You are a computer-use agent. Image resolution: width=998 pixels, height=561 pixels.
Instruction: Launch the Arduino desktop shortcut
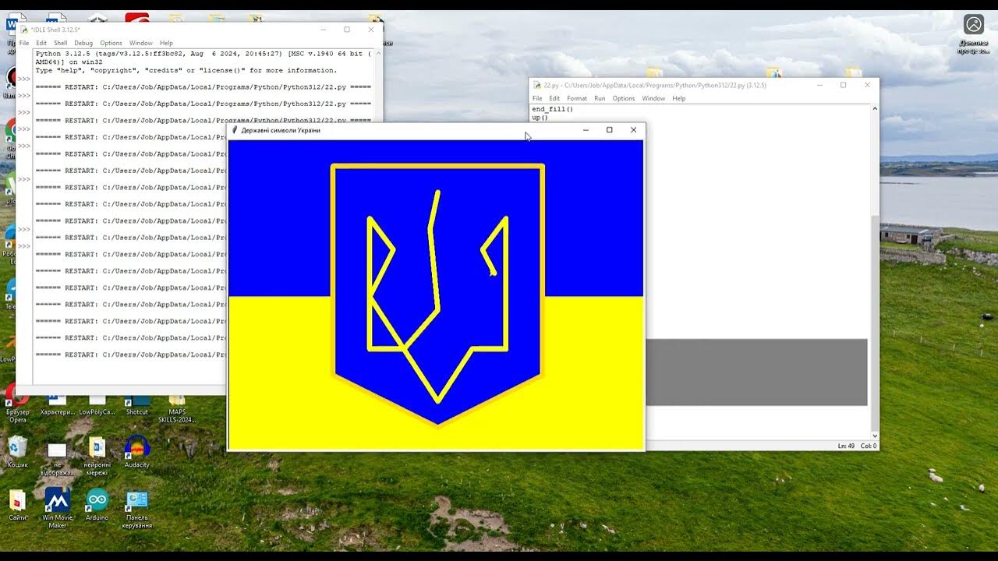click(x=97, y=504)
